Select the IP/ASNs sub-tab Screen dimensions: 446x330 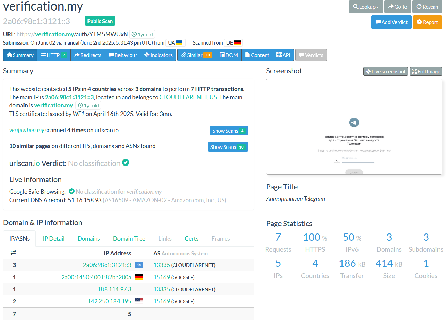click(19, 239)
